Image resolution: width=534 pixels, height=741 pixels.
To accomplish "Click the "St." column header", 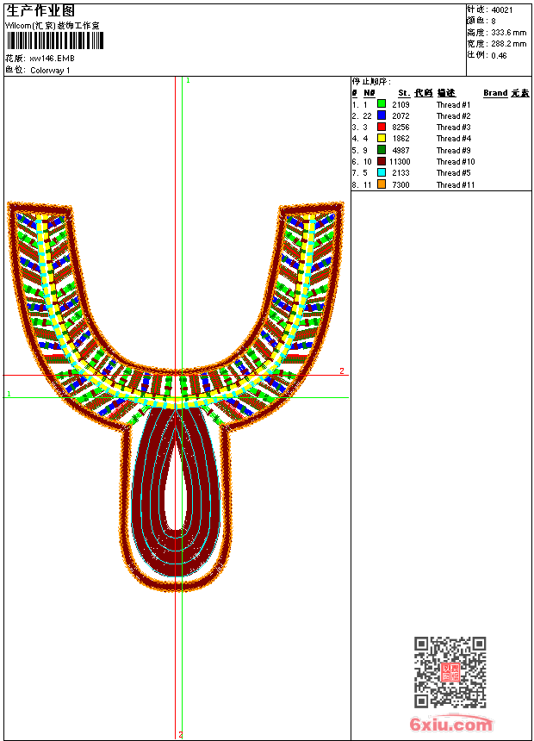I will (x=403, y=93).
